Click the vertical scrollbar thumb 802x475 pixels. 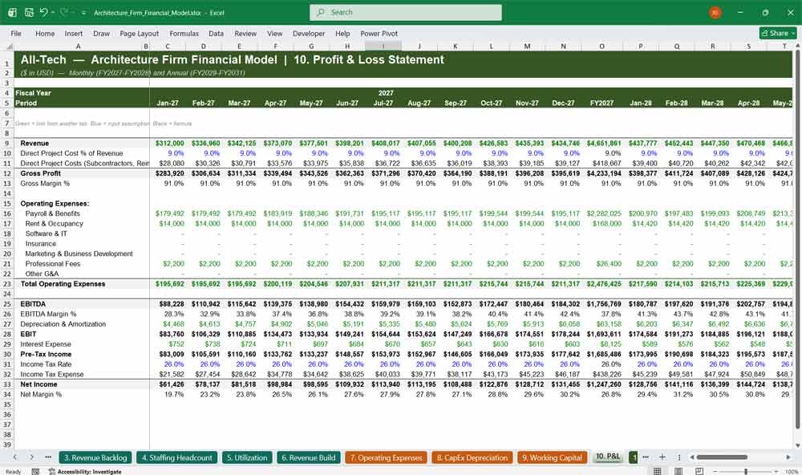(797, 239)
